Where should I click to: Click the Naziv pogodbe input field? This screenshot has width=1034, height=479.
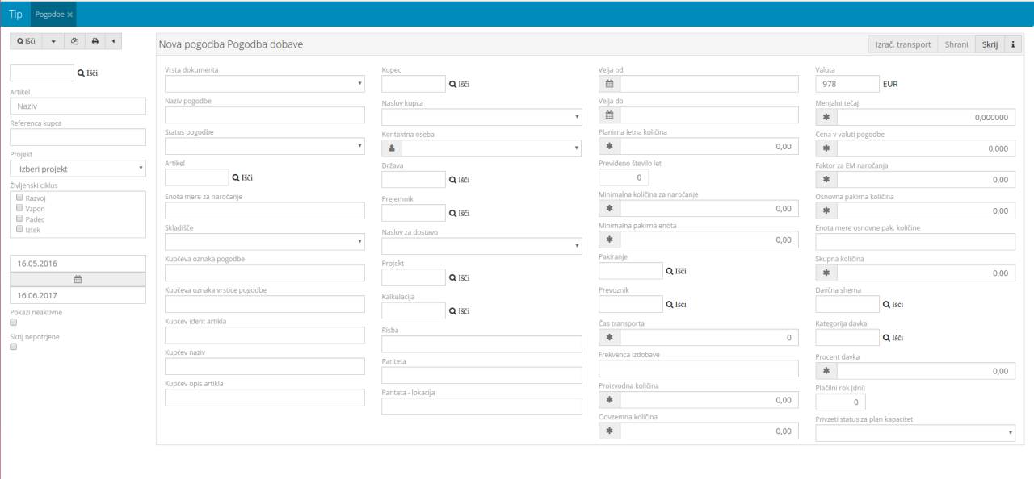[x=264, y=115]
